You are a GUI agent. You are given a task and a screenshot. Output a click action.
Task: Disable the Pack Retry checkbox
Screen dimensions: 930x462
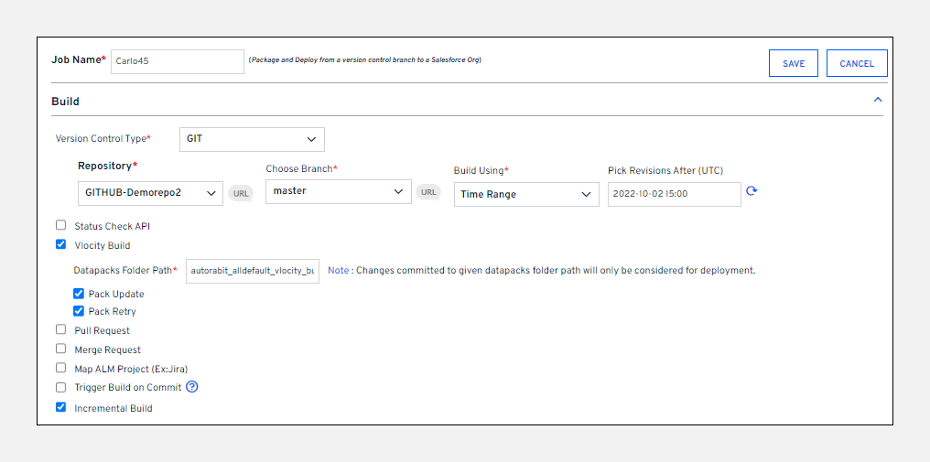[x=79, y=311]
